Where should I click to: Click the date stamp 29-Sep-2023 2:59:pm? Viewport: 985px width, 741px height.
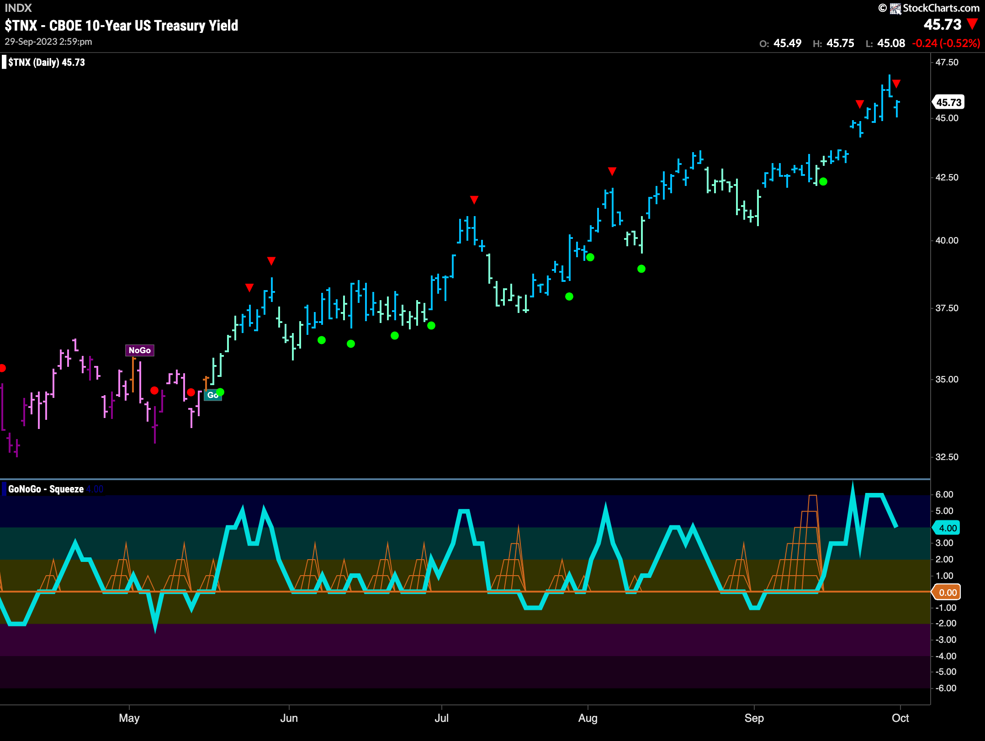click(48, 42)
